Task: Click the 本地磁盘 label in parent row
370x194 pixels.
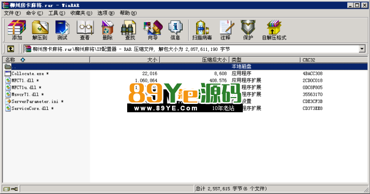Action: click(x=241, y=67)
